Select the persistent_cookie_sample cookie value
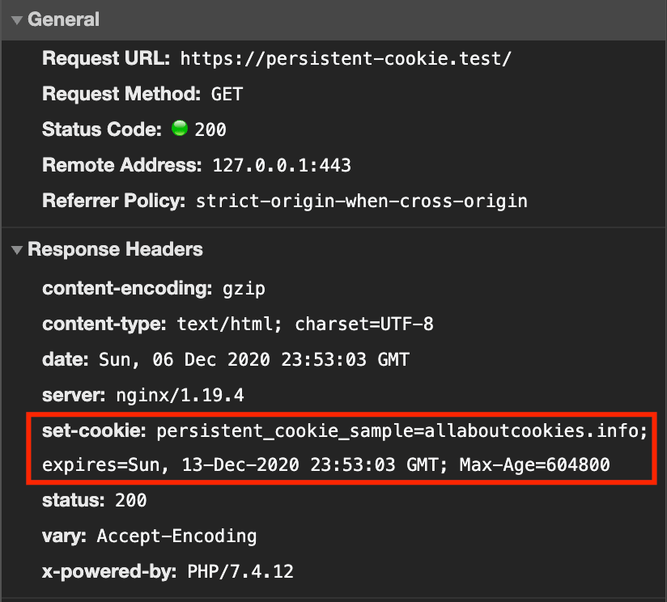 click(402, 431)
